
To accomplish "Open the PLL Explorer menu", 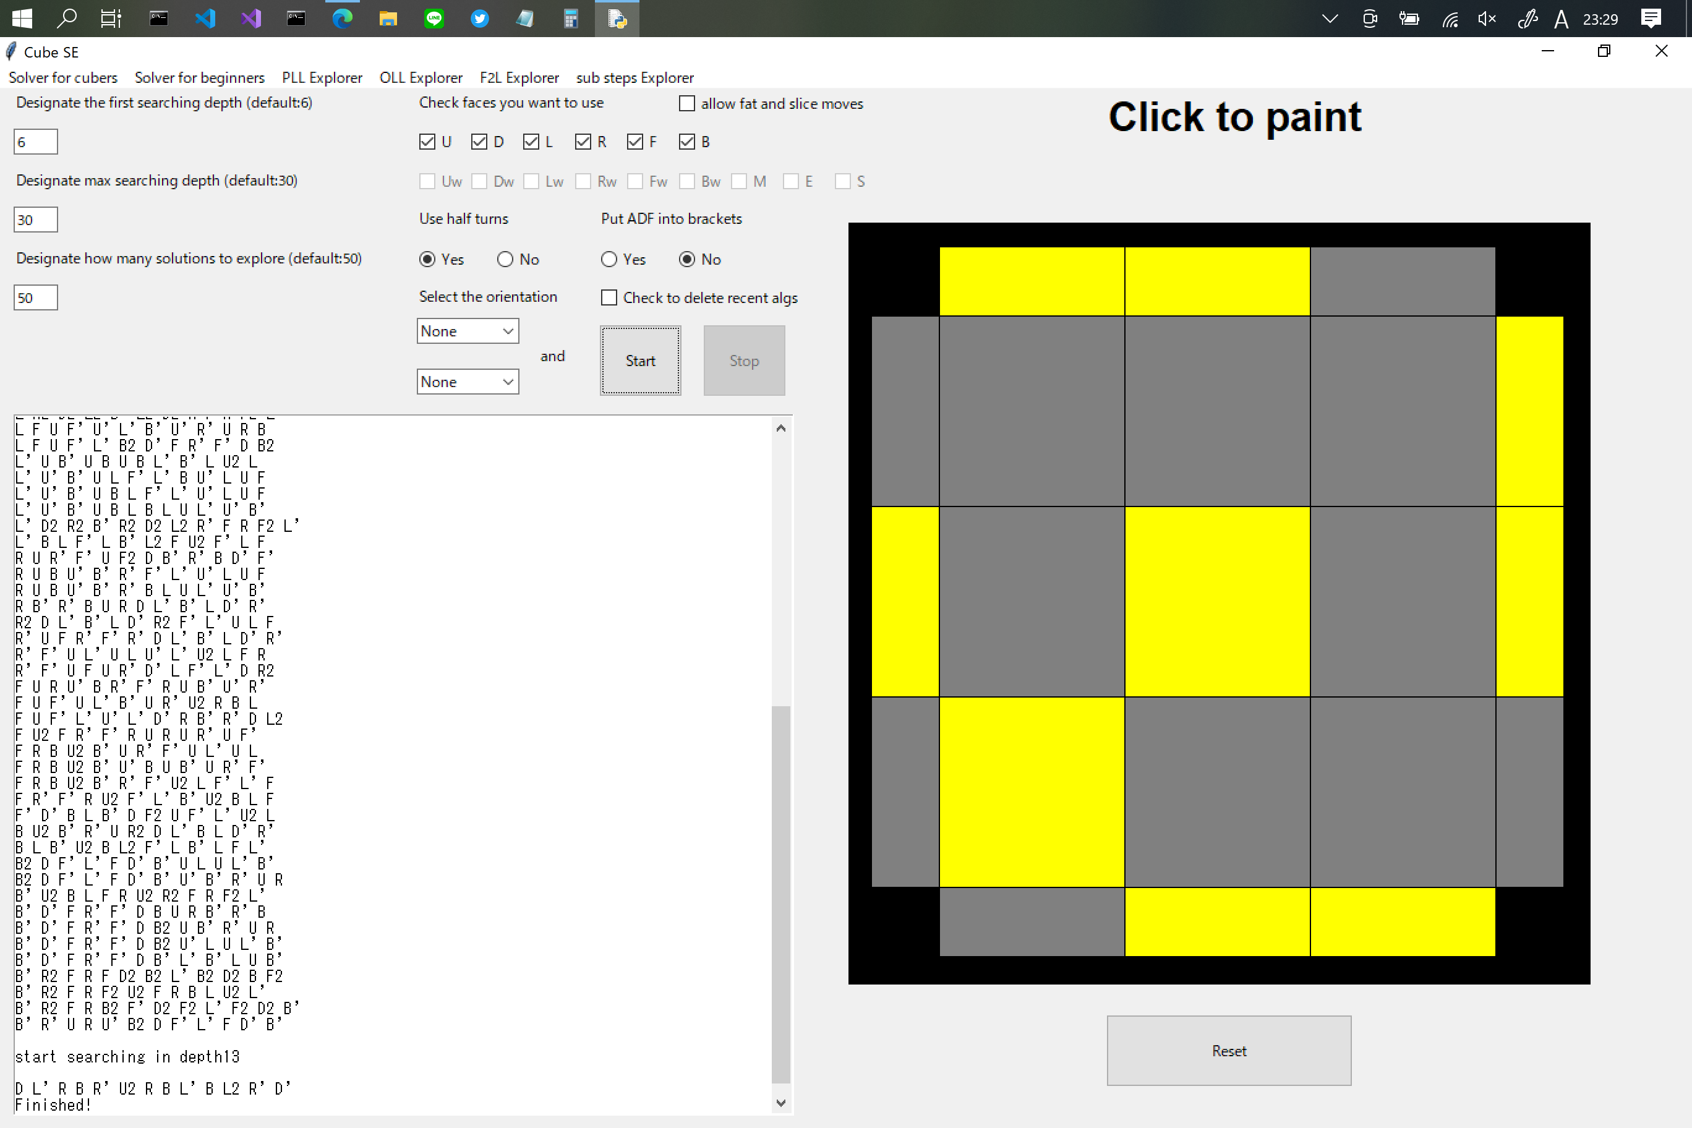I will (x=322, y=78).
